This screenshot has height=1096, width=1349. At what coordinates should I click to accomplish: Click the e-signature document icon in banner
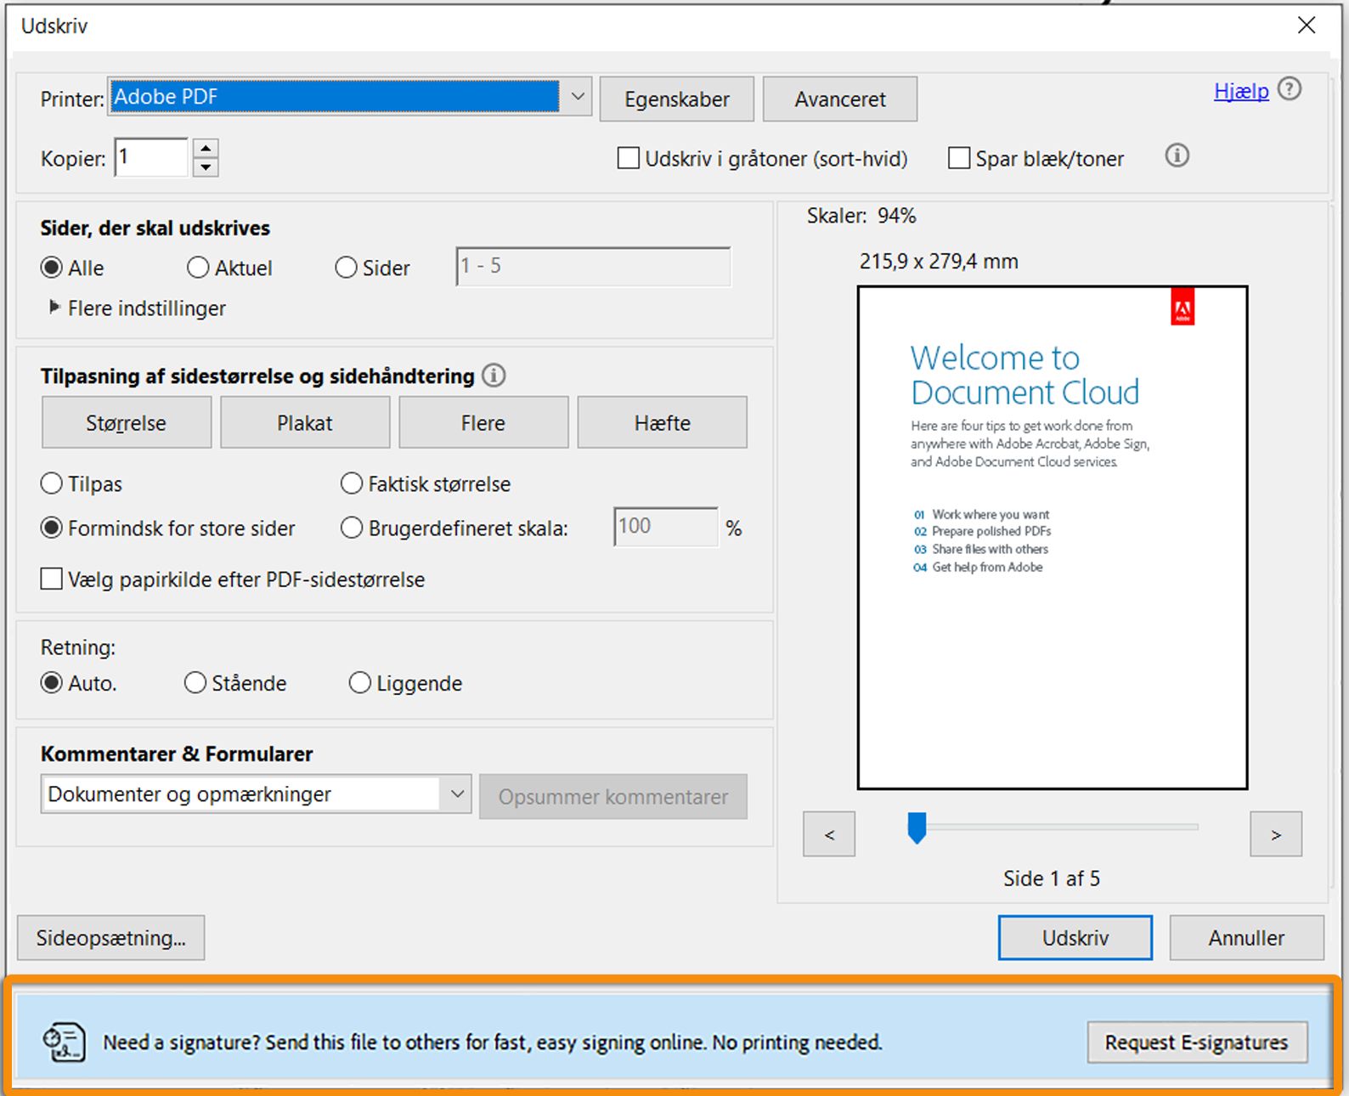[x=65, y=1042]
